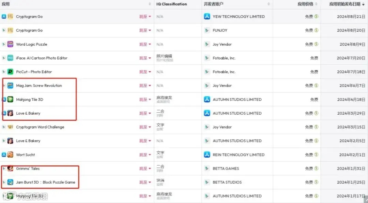Click the Jam Burst 3D app icon
The width and height of the screenshot is (368, 203).
pyautogui.click(x=10, y=182)
